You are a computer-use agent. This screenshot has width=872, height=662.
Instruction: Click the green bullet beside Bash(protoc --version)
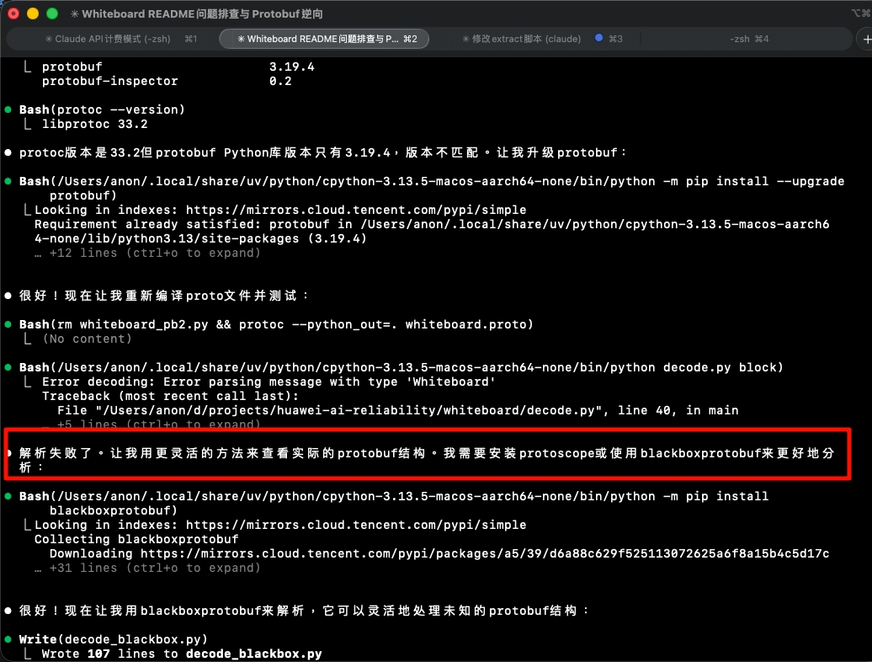[8, 109]
